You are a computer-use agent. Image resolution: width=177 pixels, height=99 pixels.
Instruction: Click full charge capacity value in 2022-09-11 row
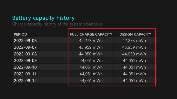(x=91, y=74)
